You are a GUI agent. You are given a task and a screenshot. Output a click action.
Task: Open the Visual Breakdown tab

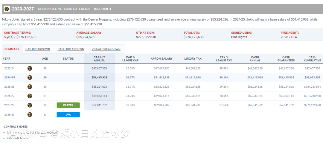[106, 49]
